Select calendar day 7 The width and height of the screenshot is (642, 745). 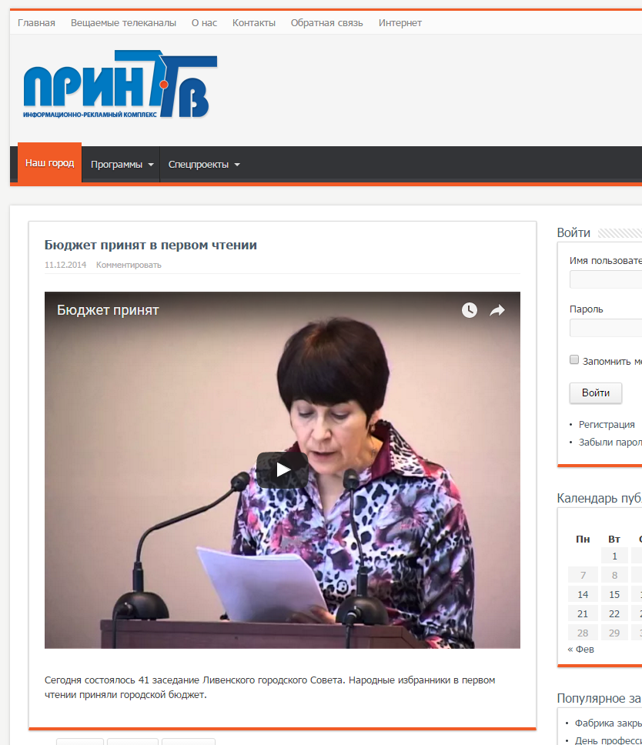pyautogui.click(x=583, y=576)
